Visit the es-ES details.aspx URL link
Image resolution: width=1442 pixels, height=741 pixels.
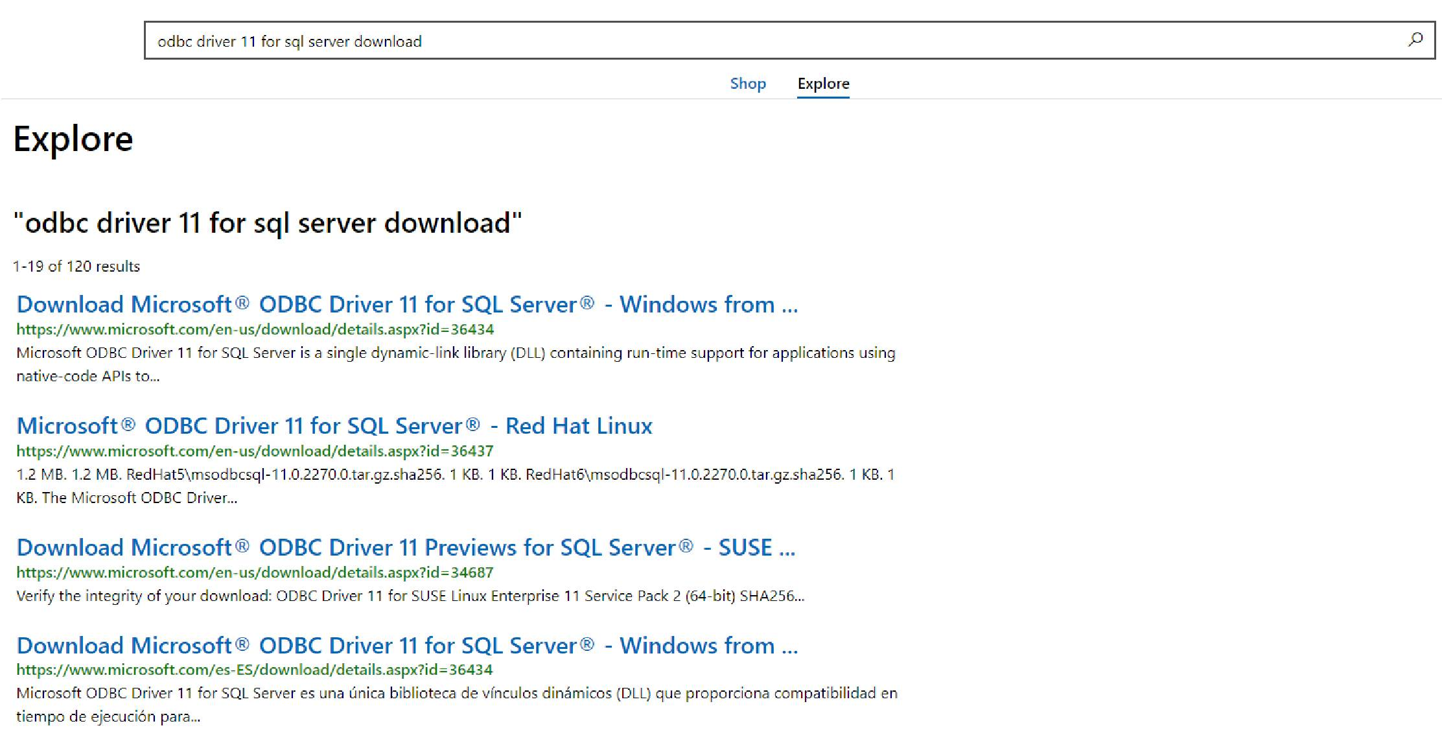253,670
